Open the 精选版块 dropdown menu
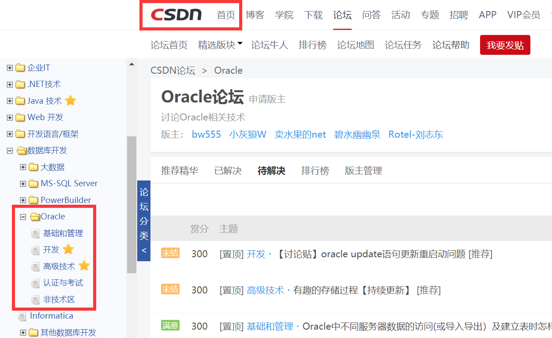 point(220,45)
